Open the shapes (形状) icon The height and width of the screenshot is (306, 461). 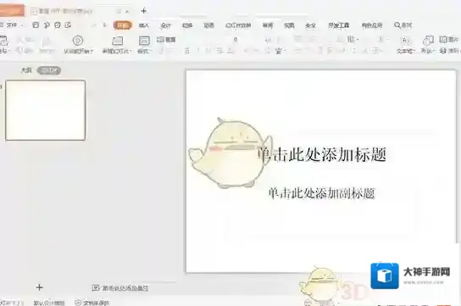click(428, 41)
